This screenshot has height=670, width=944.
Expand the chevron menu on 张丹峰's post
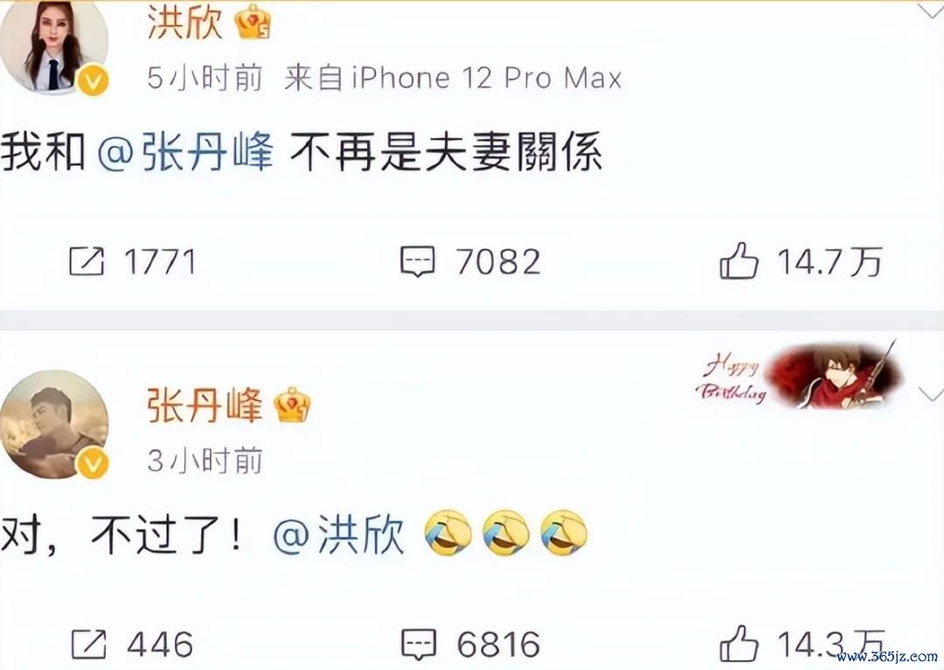931,394
